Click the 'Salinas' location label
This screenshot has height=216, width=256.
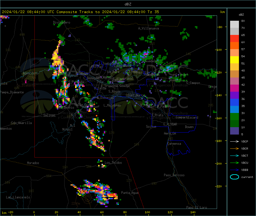click(49, 115)
